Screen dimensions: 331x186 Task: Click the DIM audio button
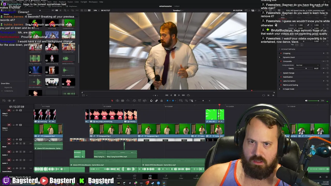[x=322, y=101]
